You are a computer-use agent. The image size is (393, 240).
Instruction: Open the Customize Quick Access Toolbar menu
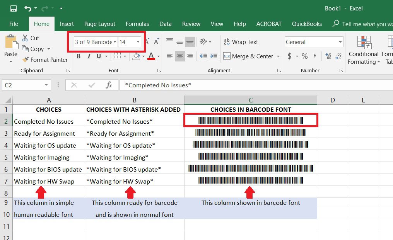point(61,8)
